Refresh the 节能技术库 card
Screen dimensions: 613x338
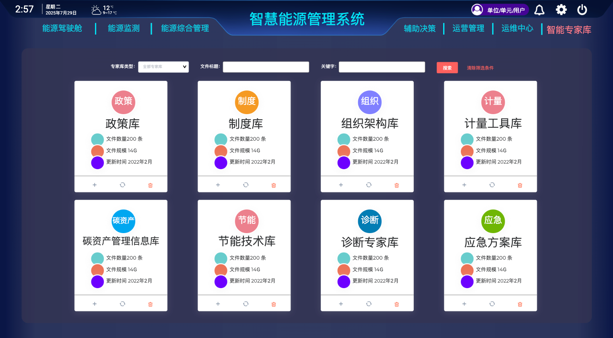(x=246, y=304)
